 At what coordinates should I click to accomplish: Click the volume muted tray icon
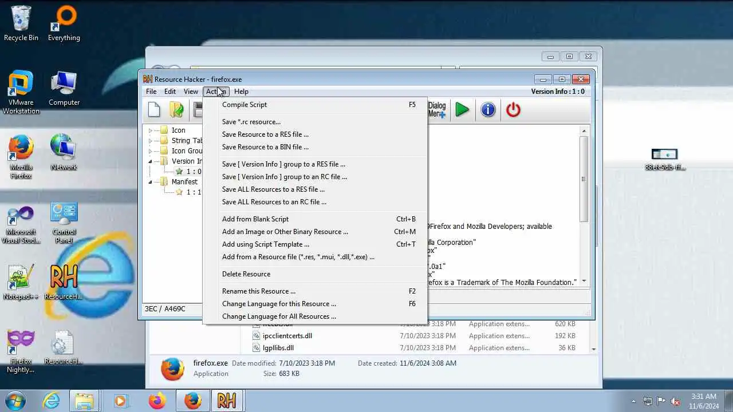click(676, 401)
